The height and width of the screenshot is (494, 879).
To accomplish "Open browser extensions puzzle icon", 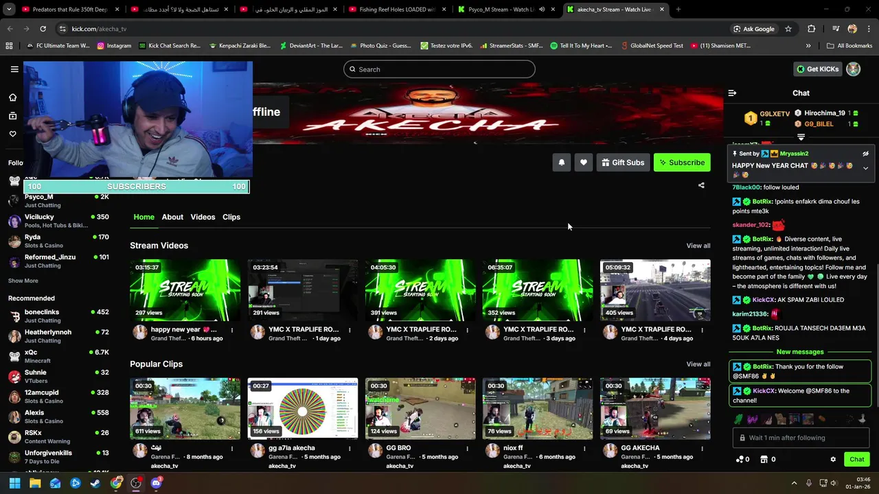I will [812, 29].
